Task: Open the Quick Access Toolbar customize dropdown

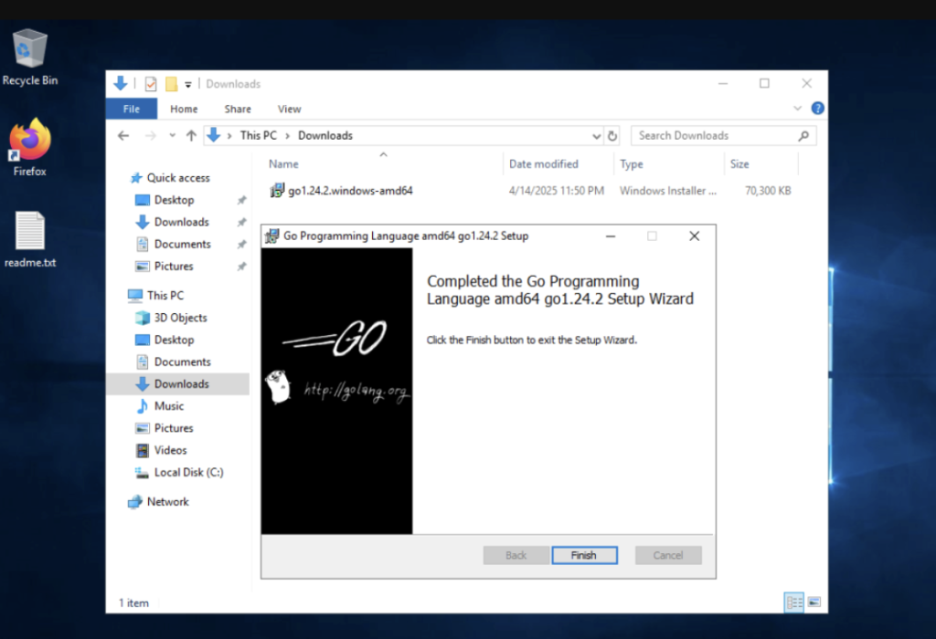Action: pos(189,83)
